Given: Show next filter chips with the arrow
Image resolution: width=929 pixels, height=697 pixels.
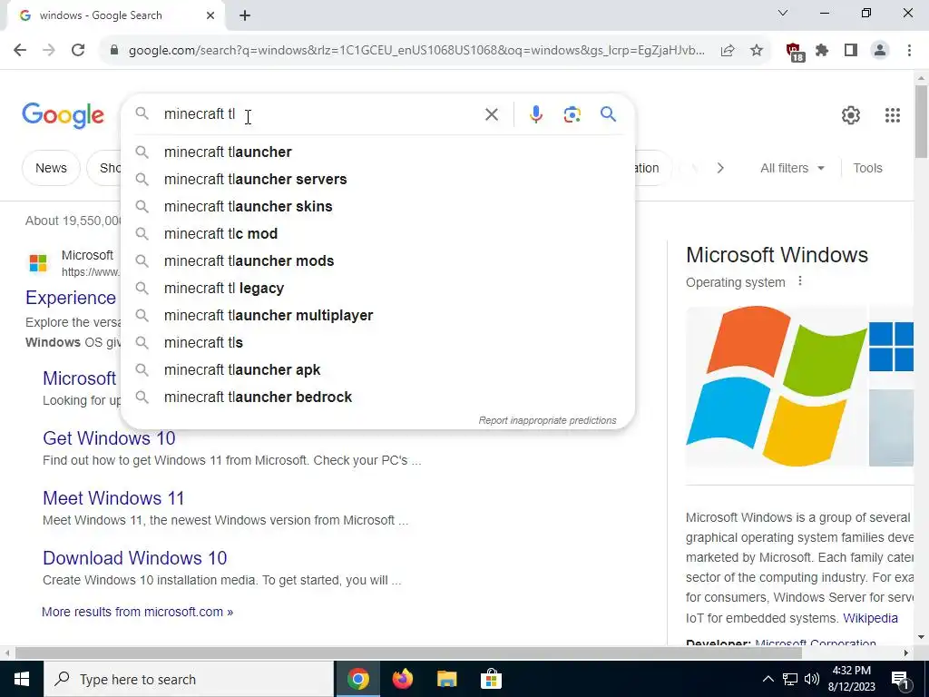Looking at the screenshot, I should tap(719, 168).
